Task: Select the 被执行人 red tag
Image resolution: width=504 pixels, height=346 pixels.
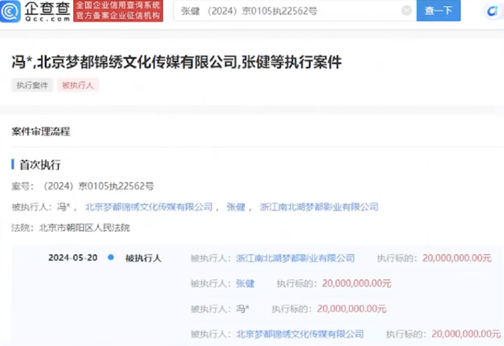Action: [x=78, y=85]
